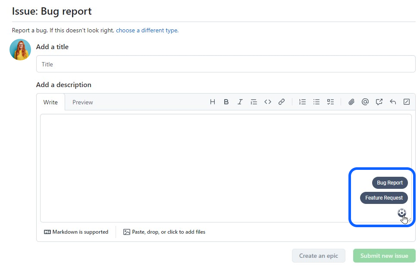Image resolution: width=420 pixels, height=266 pixels.
Task: Add a link via the chain icon
Action: pyautogui.click(x=281, y=102)
